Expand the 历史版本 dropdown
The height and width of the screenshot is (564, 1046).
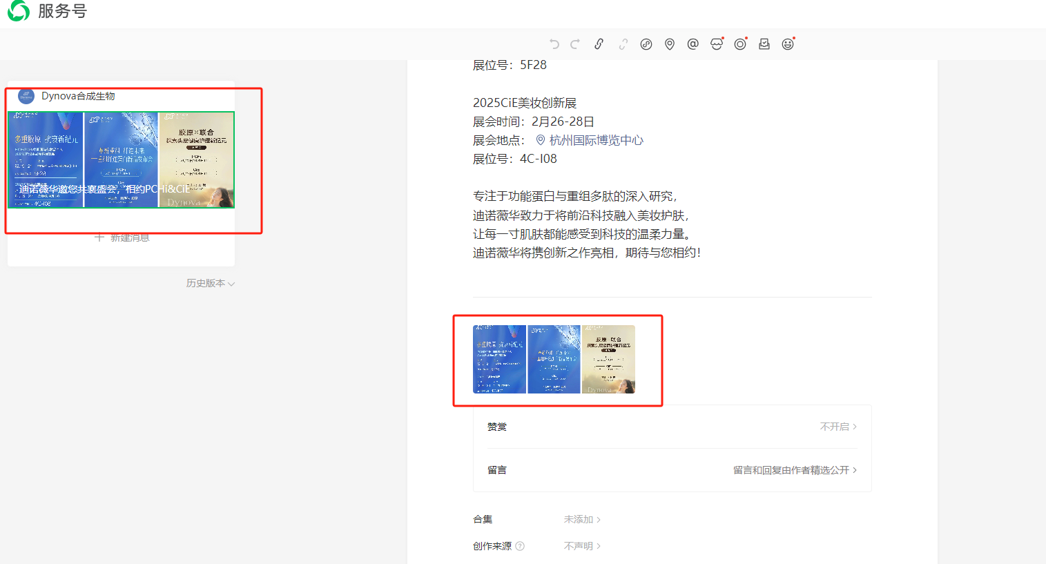pos(211,283)
